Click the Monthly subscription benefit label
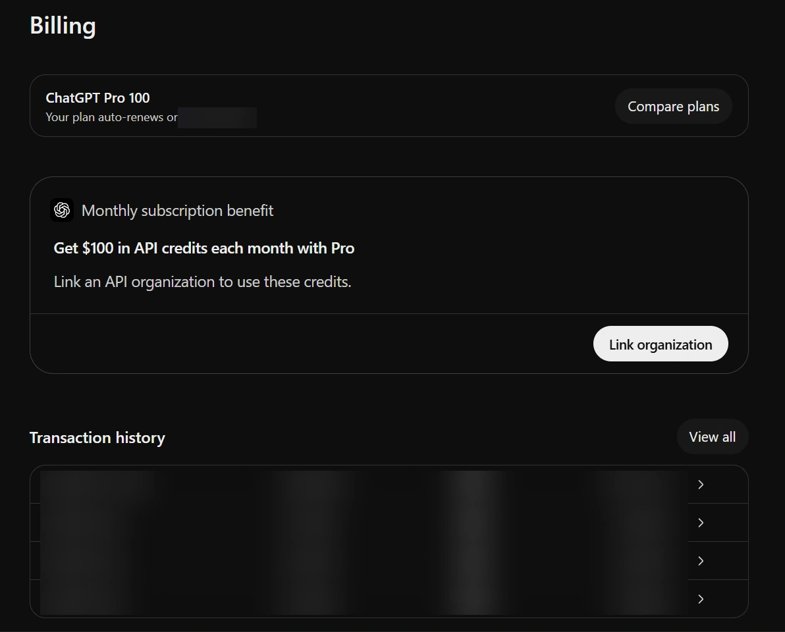 pos(177,211)
